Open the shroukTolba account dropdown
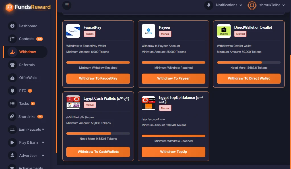The height and width of the screenshot is (169, 291). click(x=272, y=5)
